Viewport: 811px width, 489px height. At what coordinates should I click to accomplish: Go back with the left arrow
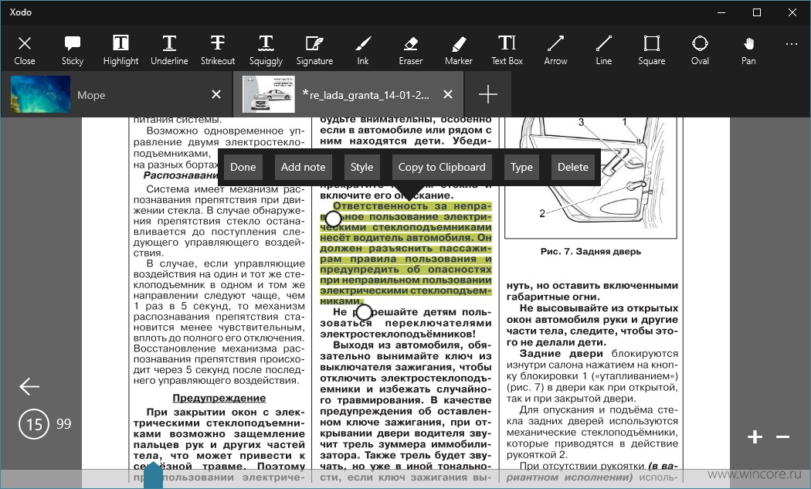click(29, 386)
